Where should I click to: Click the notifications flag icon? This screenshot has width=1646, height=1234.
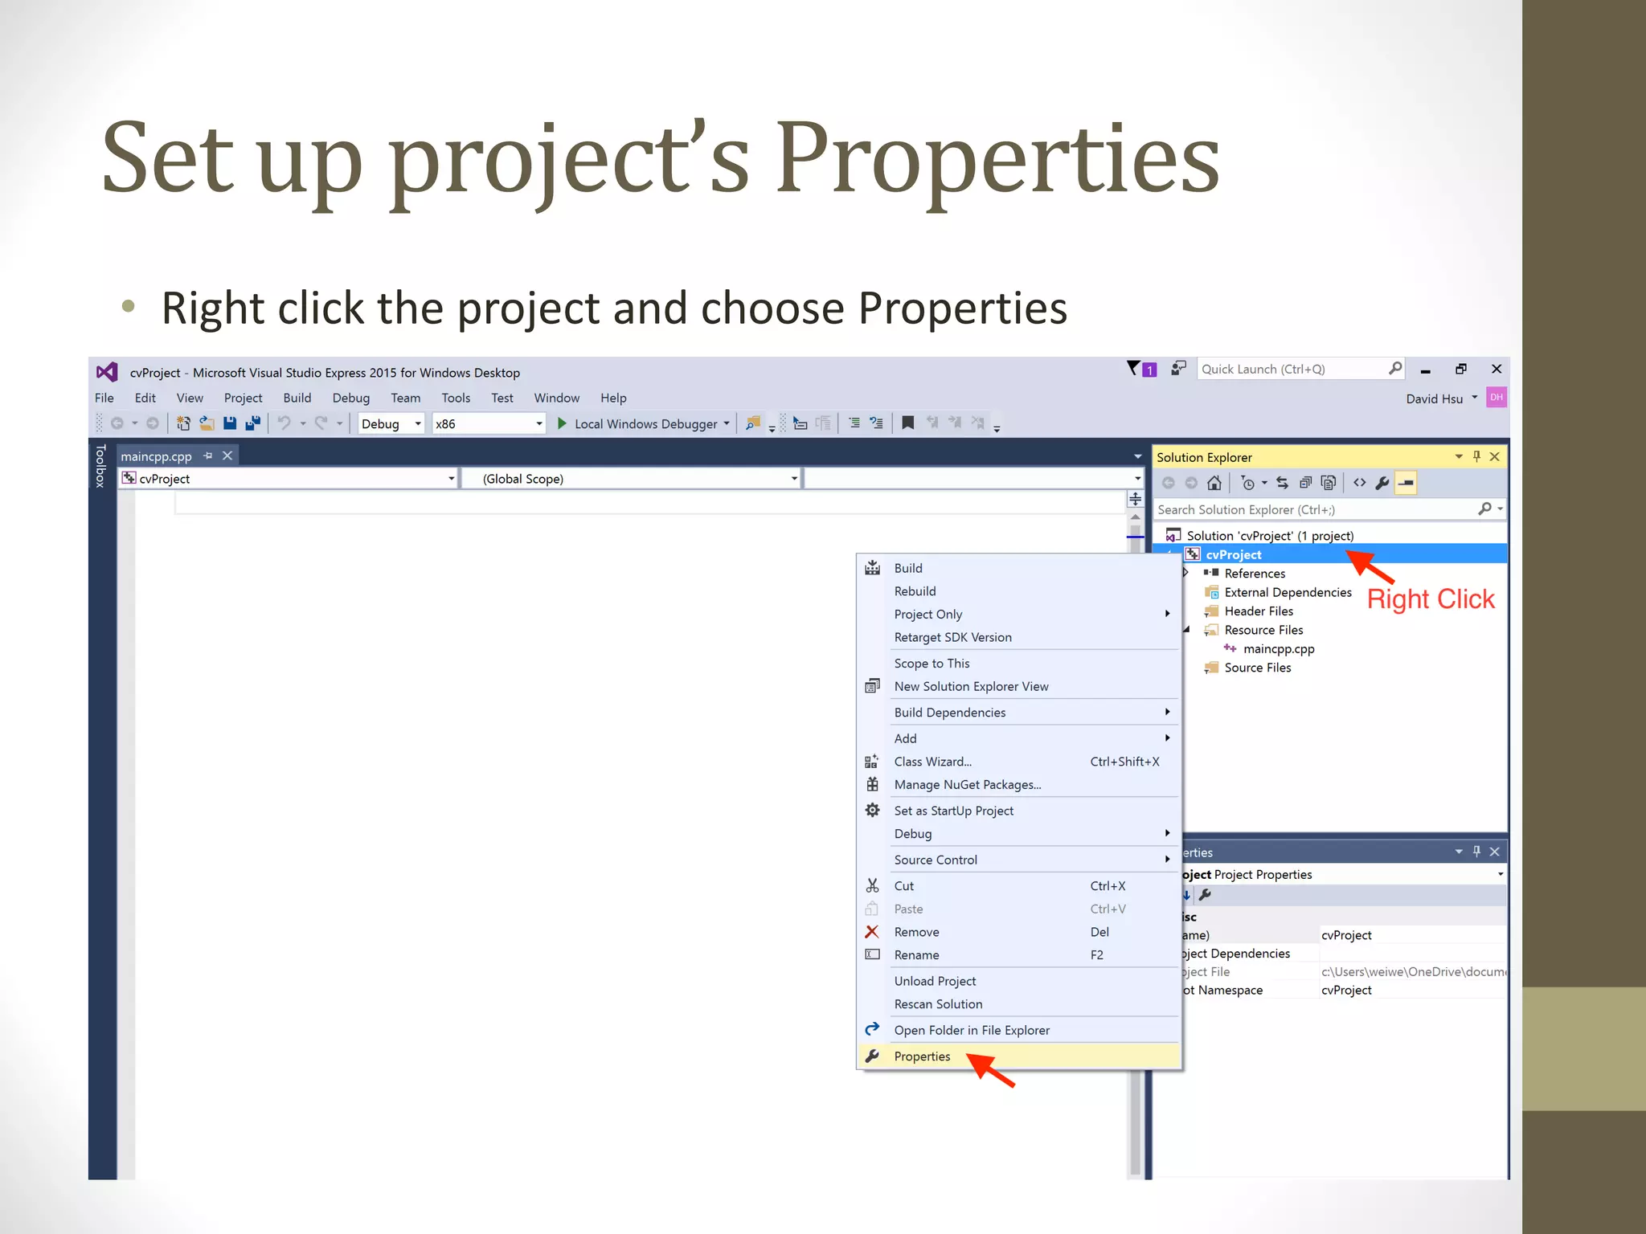(1133, 369)
